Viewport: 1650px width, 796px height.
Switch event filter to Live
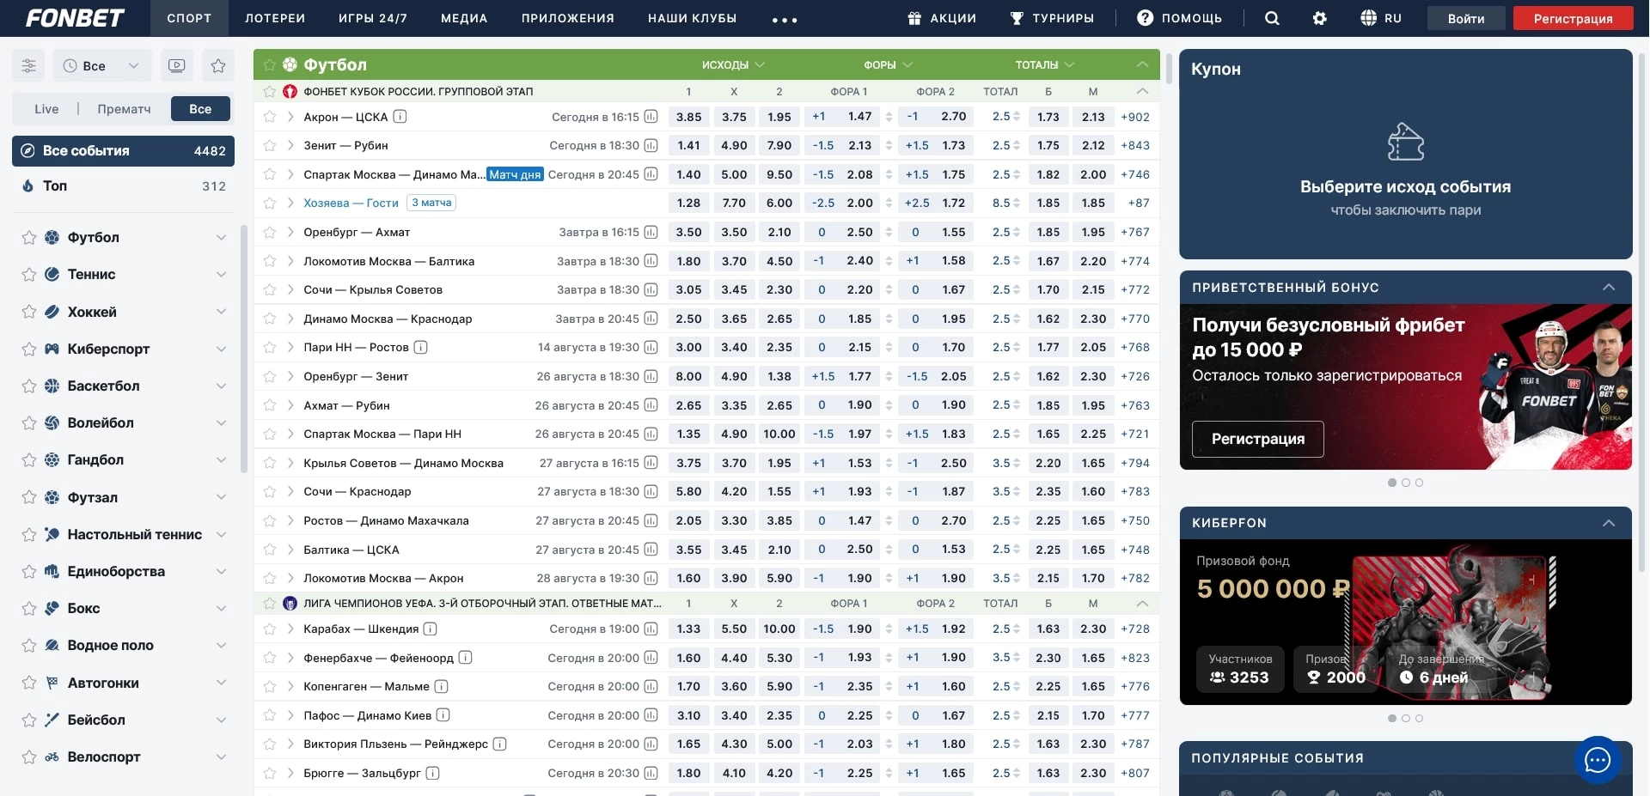pos(46,109)
